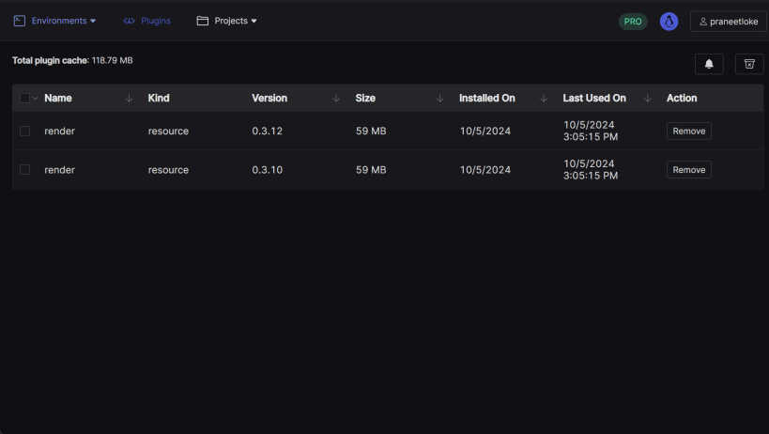Remove the render 0.3.12 plugin

coord(688,131)
